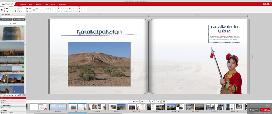Click the fullscreen view icon below the canvas
The height and width of the screenshot is (114, 272).
155,101
